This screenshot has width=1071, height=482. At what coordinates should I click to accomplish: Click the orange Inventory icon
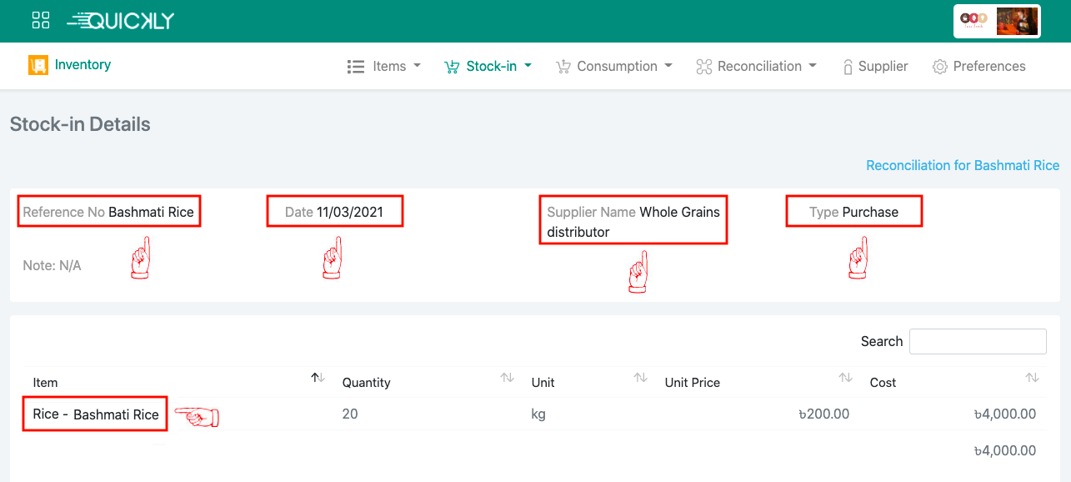click(x=38, y=65)
